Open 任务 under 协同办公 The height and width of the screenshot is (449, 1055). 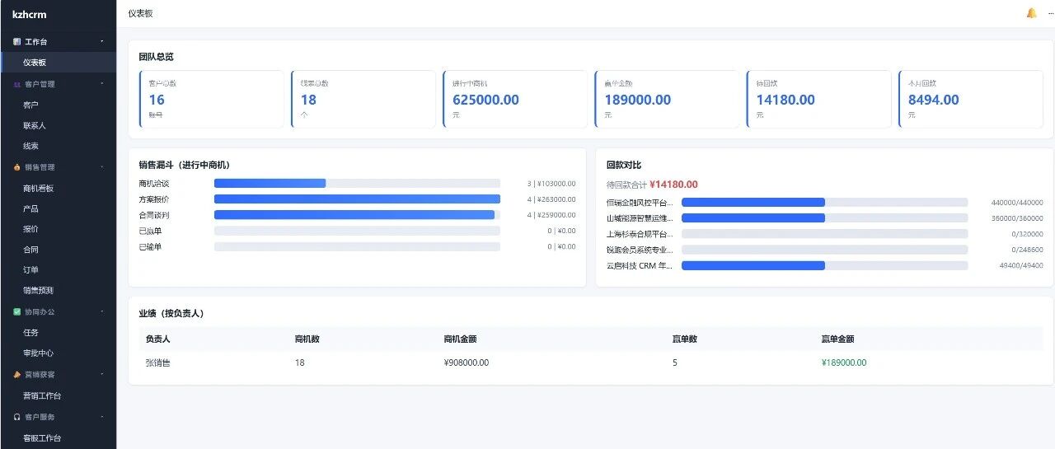point(58,333)
